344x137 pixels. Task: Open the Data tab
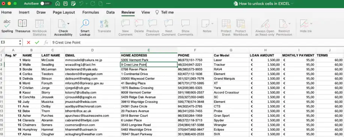point(110,12)
